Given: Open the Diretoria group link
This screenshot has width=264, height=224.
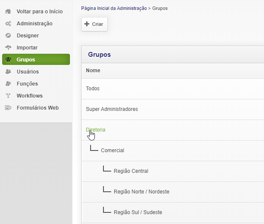Looking at the screenshot, I should click(x=95, y=130).
